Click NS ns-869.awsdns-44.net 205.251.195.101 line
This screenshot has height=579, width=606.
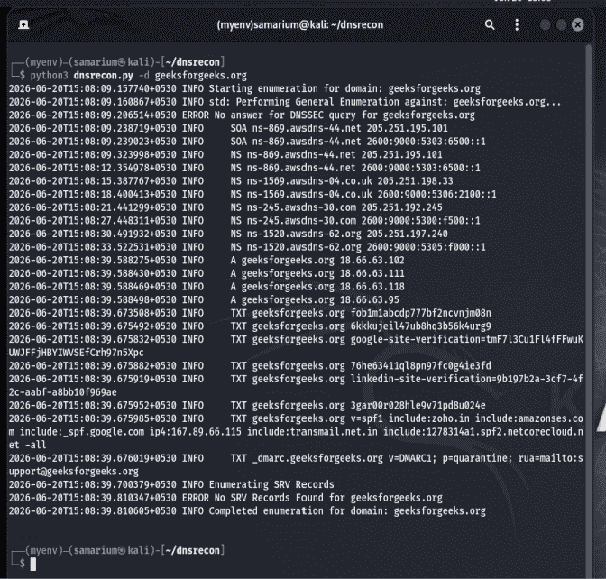(x=225, y=154)
